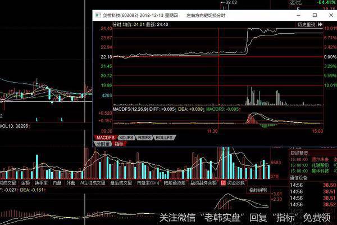Click the 24.40 limit-up price label
This screenshot has width=337, height=225.
point(106,29)
